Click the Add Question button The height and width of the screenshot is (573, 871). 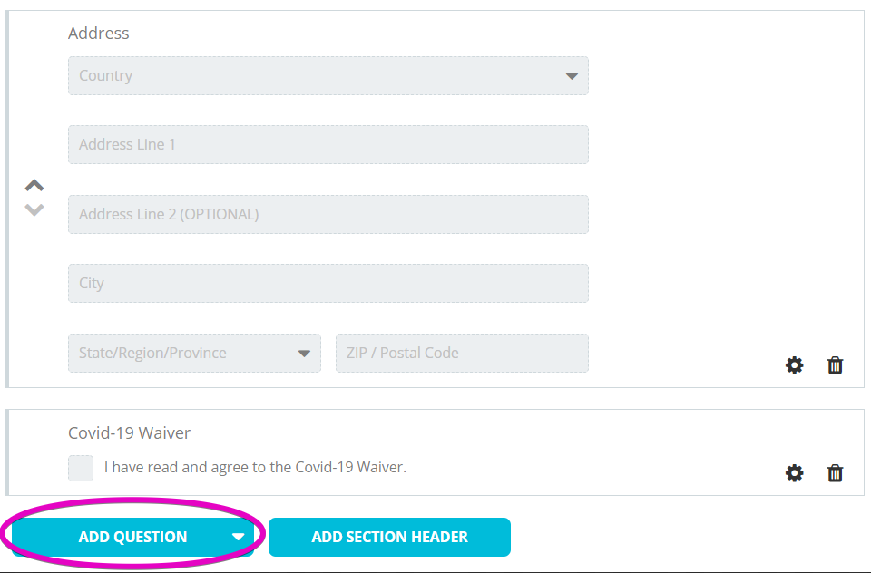click(132, 537)
